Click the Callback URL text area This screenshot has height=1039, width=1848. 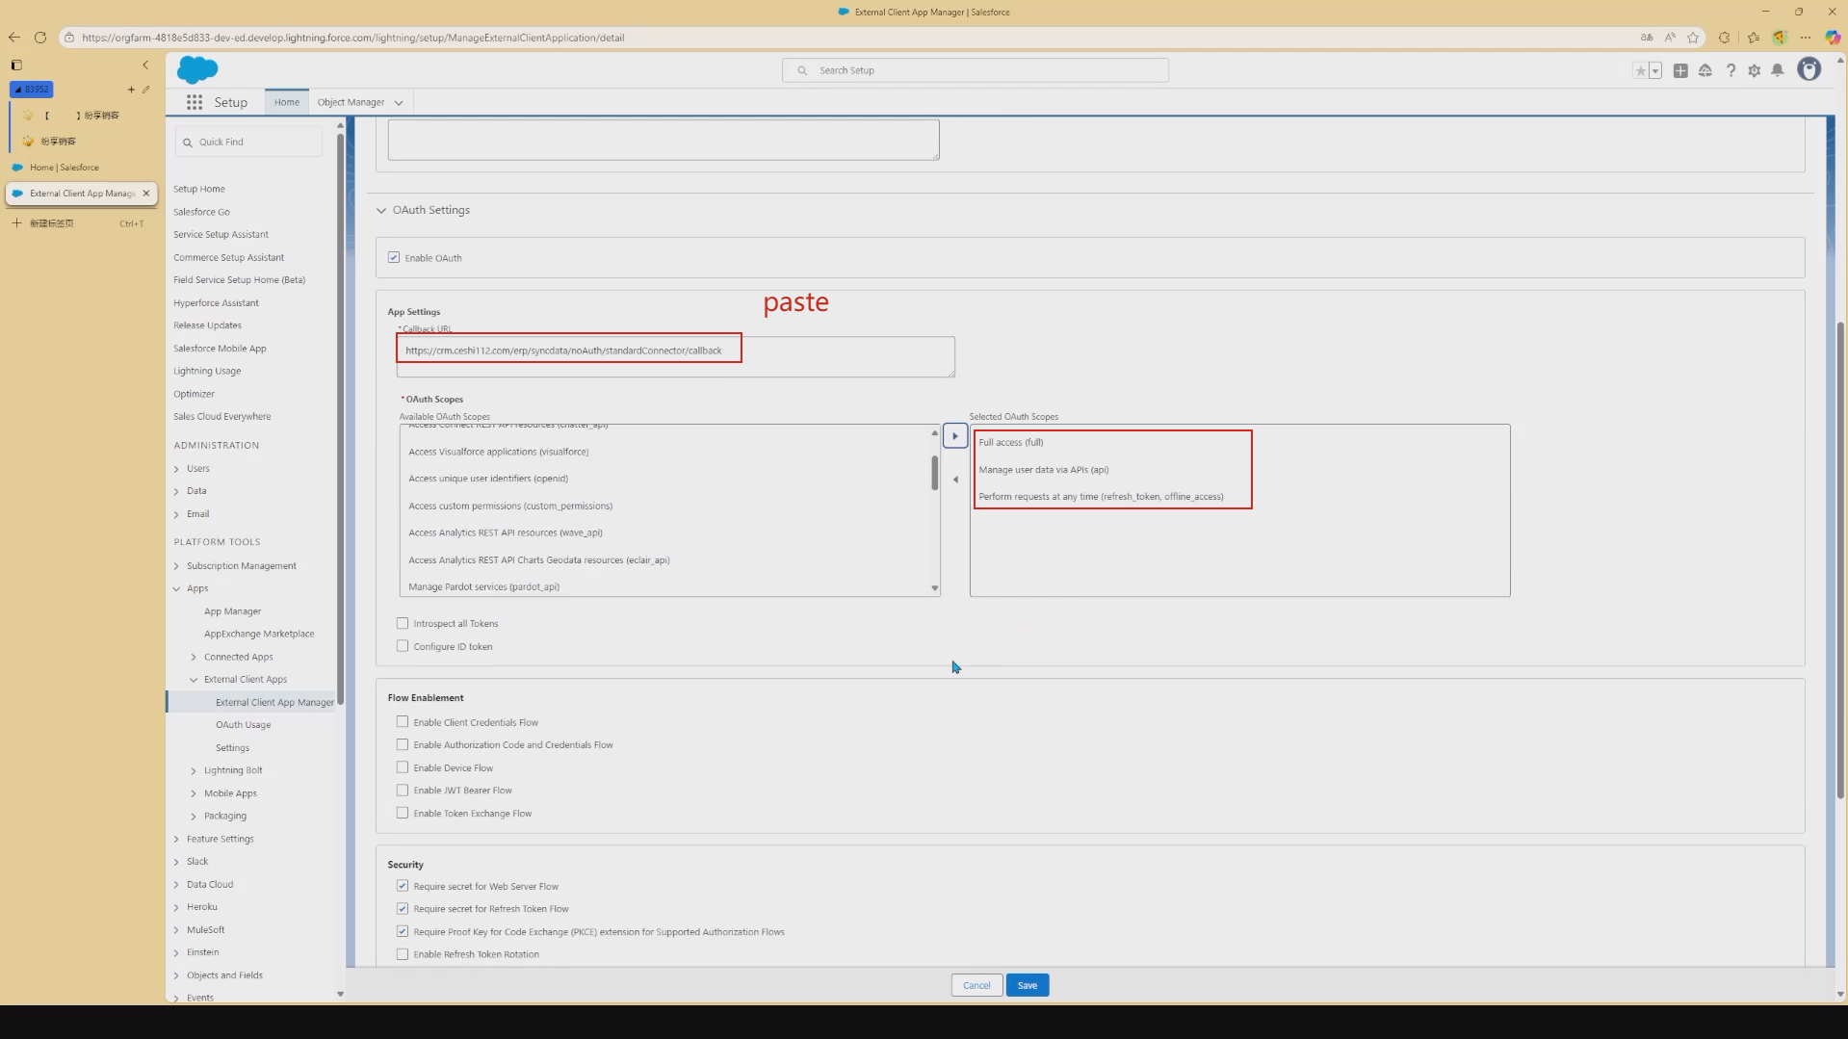click(x=675, y=356)
